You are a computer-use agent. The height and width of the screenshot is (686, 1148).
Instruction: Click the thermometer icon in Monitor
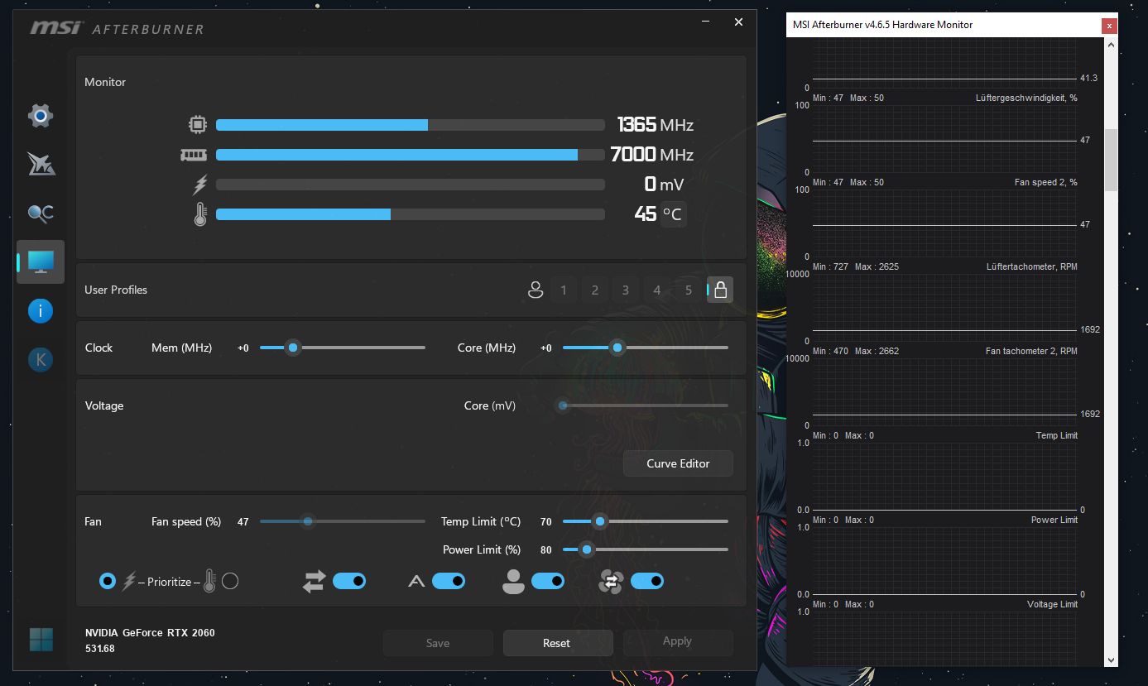coord(199,214)
